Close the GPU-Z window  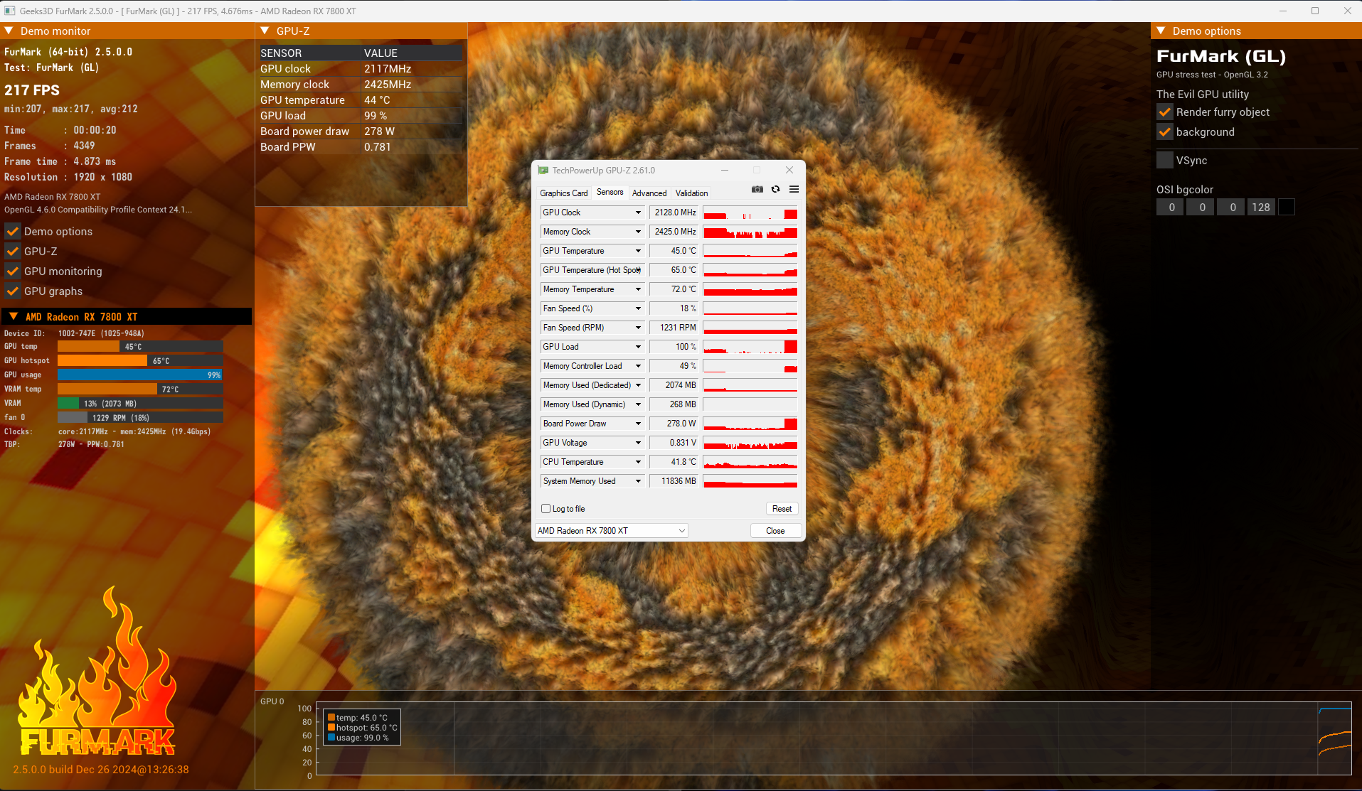pyautogui.click(x=789, y=171)
